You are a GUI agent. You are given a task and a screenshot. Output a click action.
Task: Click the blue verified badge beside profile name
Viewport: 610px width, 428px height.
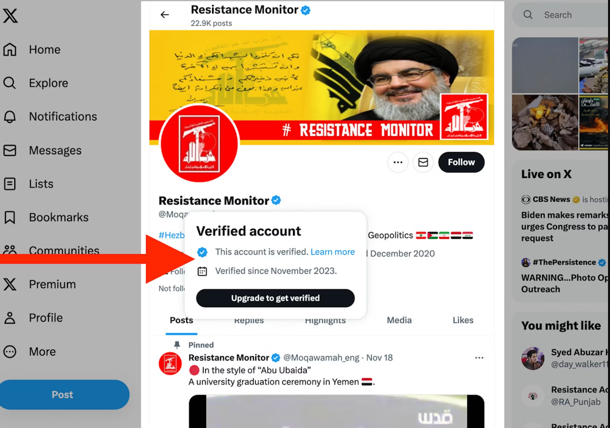coord(277,200)
